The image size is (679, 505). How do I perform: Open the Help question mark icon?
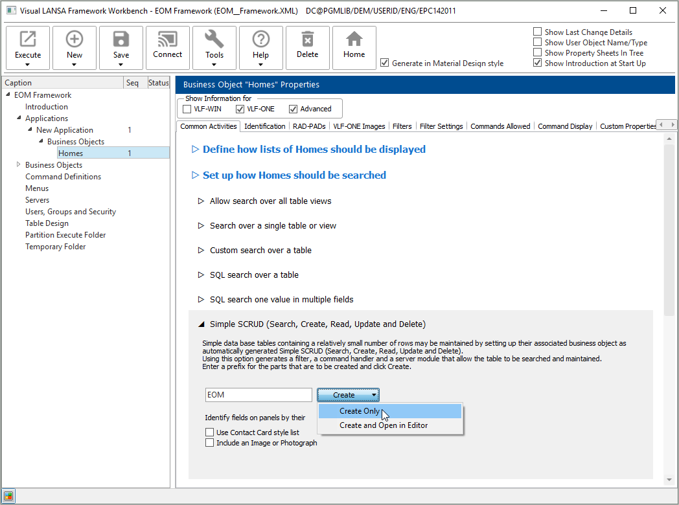point(260,39)
